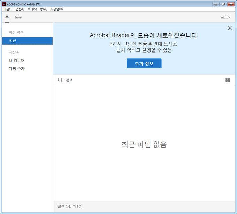Click the '쉽게 익히고 실행할 수 있는' text
The width and height of the screenshot is (237, 214).
(144, 50)
